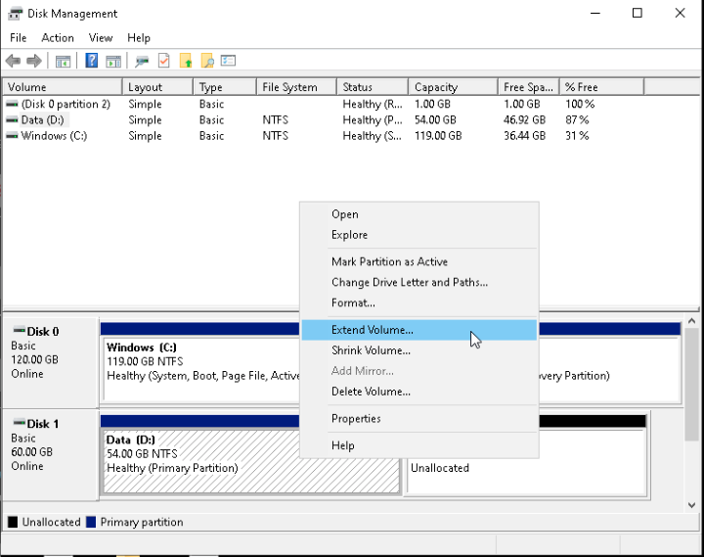Click the 46.92 GB free space cell

524,120
